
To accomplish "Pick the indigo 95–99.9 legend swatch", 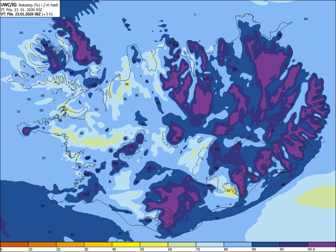I will pyautogui.click(x=294, y=245).
